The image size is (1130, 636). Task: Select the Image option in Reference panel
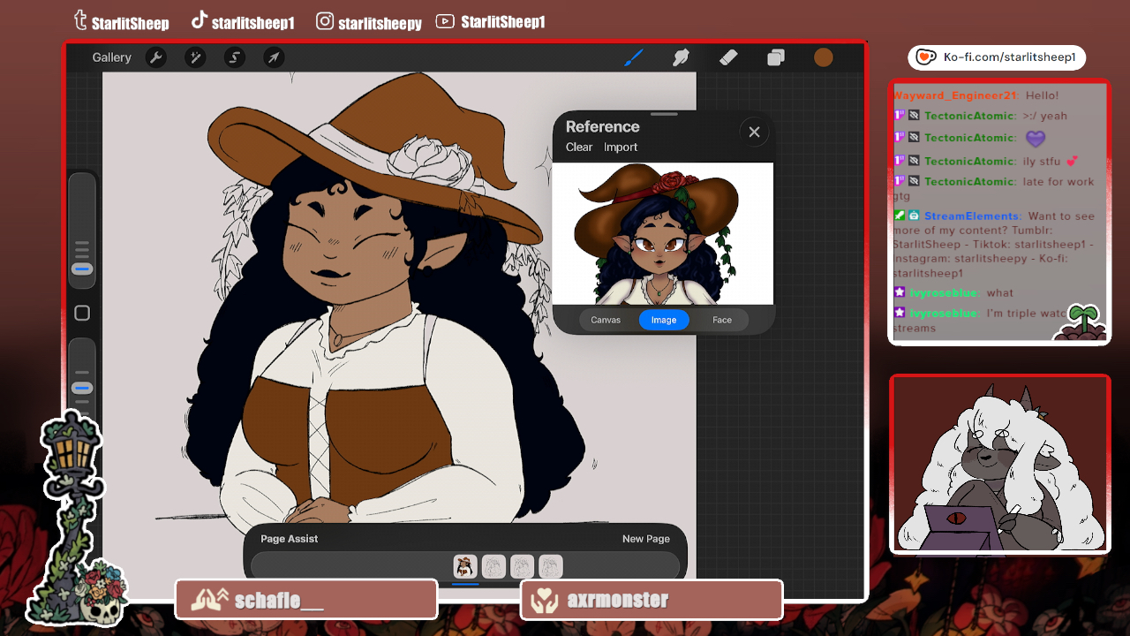[664, 320]
